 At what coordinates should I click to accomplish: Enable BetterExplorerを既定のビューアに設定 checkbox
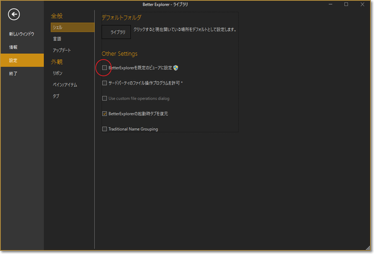coord(105,68)
